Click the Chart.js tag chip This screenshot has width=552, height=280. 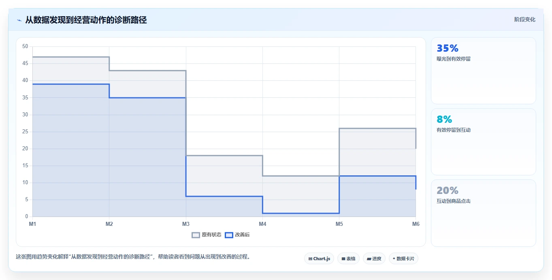pos(319,259)
